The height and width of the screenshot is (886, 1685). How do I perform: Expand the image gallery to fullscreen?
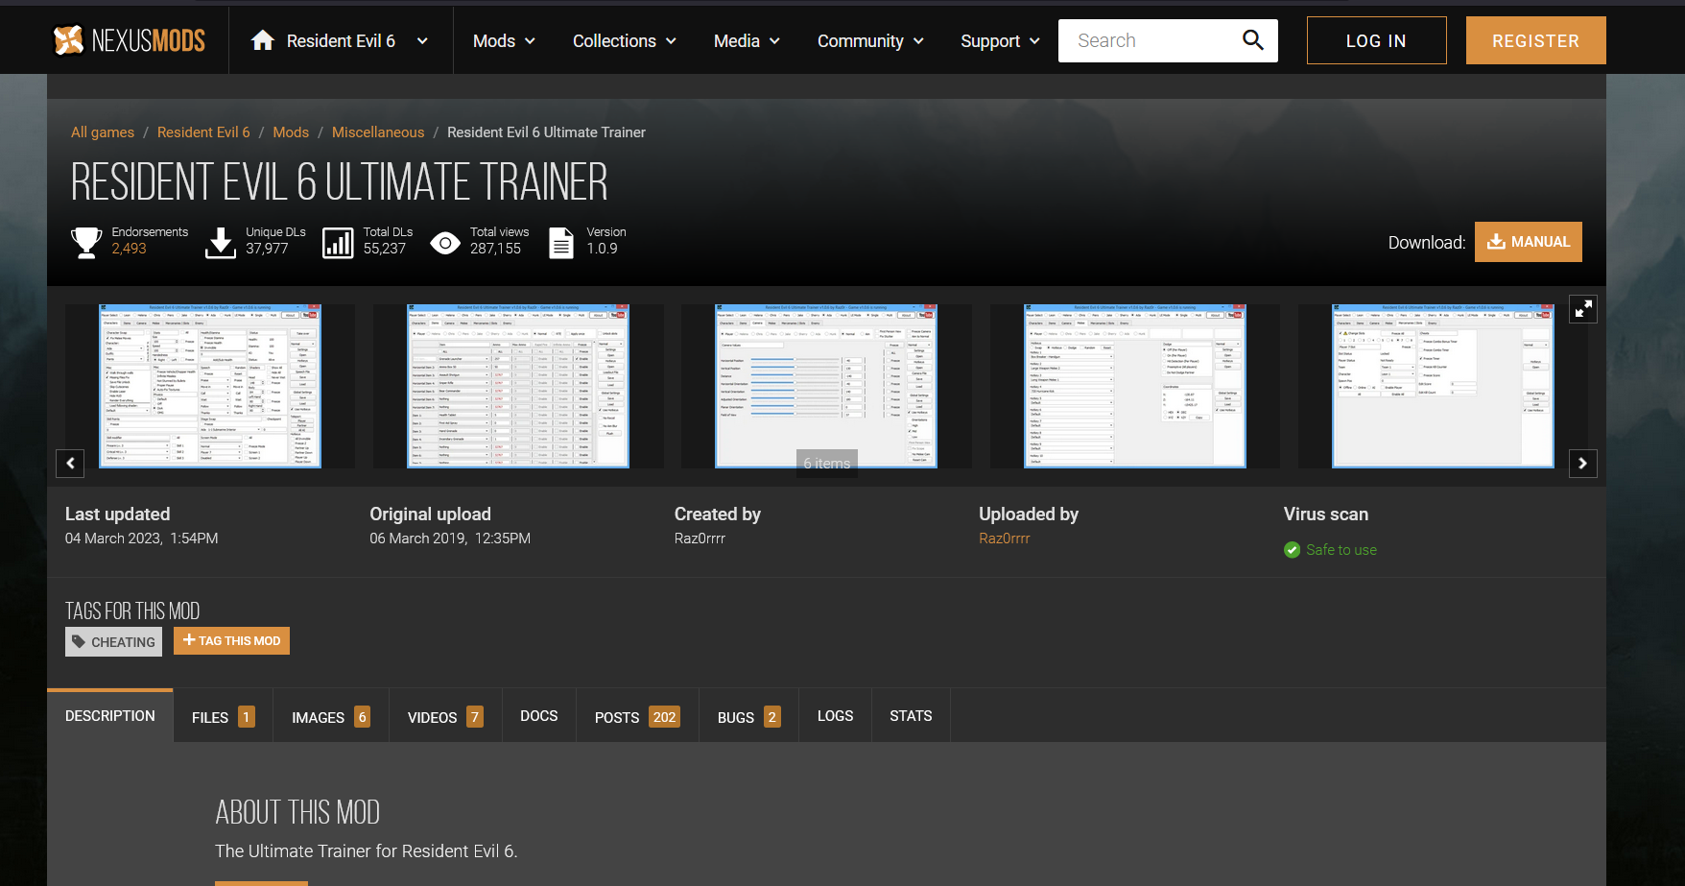click(1582, 308)
